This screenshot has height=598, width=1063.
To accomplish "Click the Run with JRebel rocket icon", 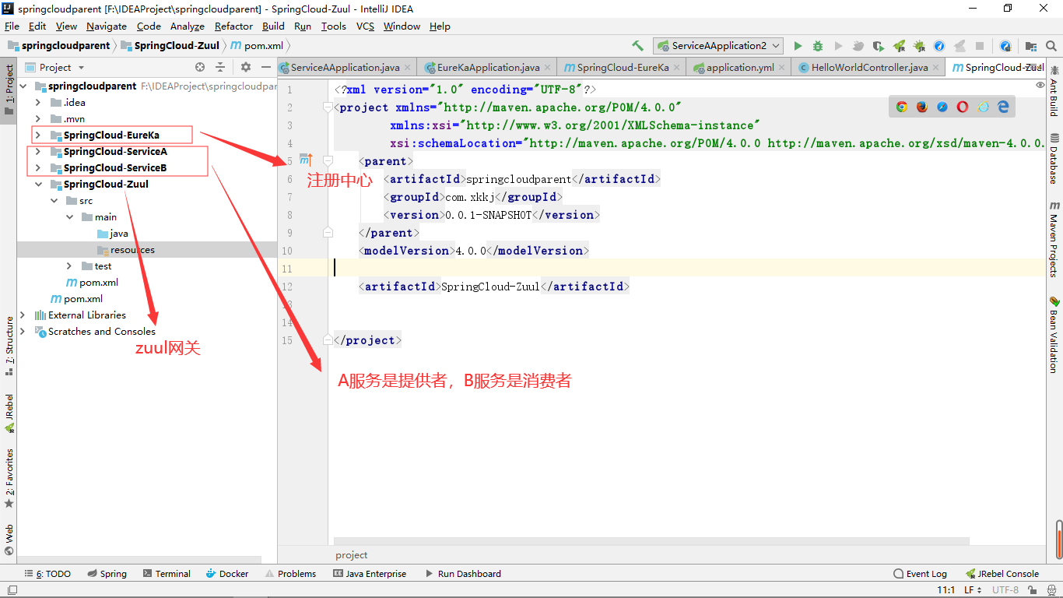I will 899,46.
